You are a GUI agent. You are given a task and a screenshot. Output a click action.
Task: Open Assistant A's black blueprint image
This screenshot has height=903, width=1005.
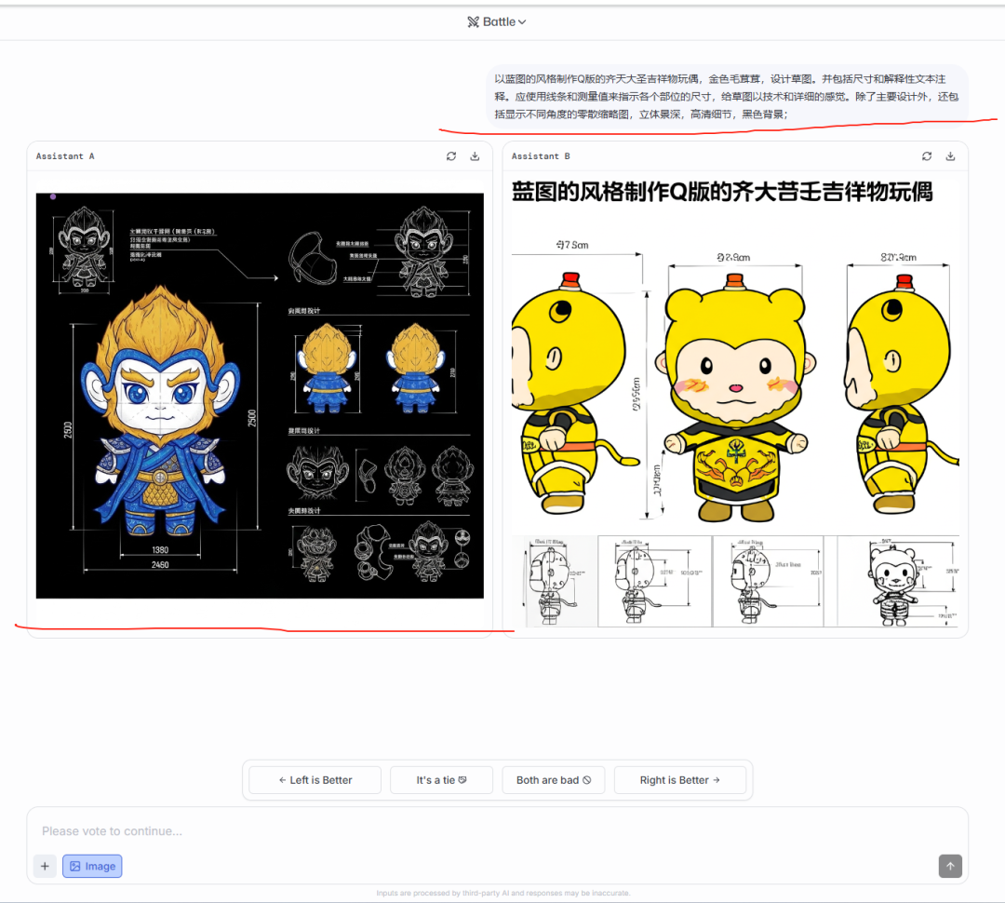[x=260, y=396]
